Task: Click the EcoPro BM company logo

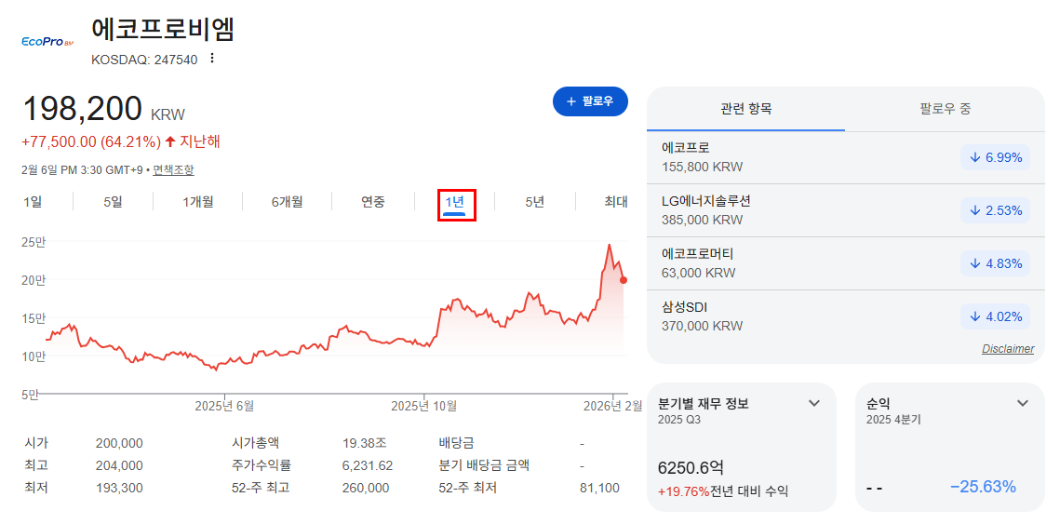Action: coord(47,42)
